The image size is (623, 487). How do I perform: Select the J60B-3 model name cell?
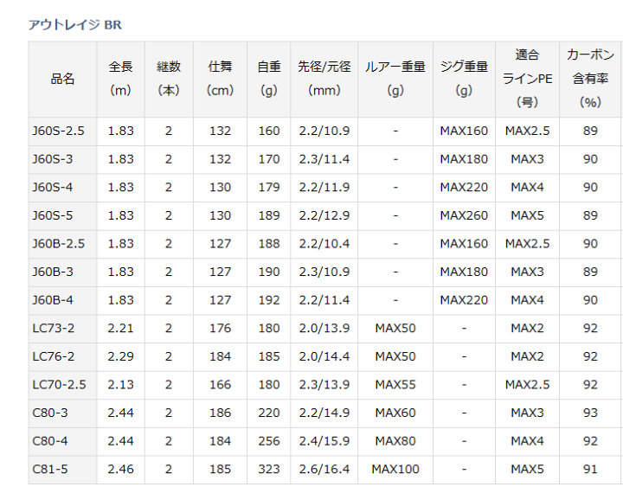click(x=53, y=272)
